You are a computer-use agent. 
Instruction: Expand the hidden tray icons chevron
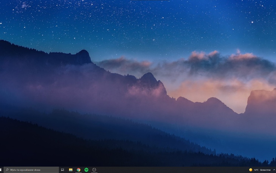pyautogui.click(x=274, y=170)
